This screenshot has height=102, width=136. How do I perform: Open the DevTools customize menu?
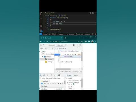point(77,45)
